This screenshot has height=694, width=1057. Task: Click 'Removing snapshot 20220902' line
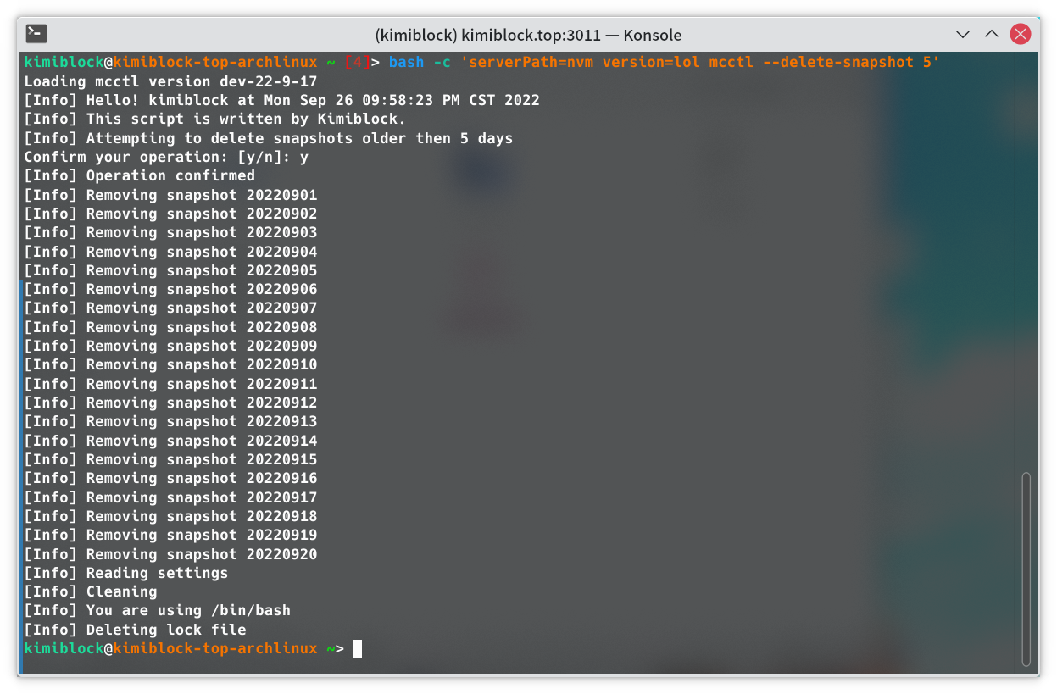[170, 214]
